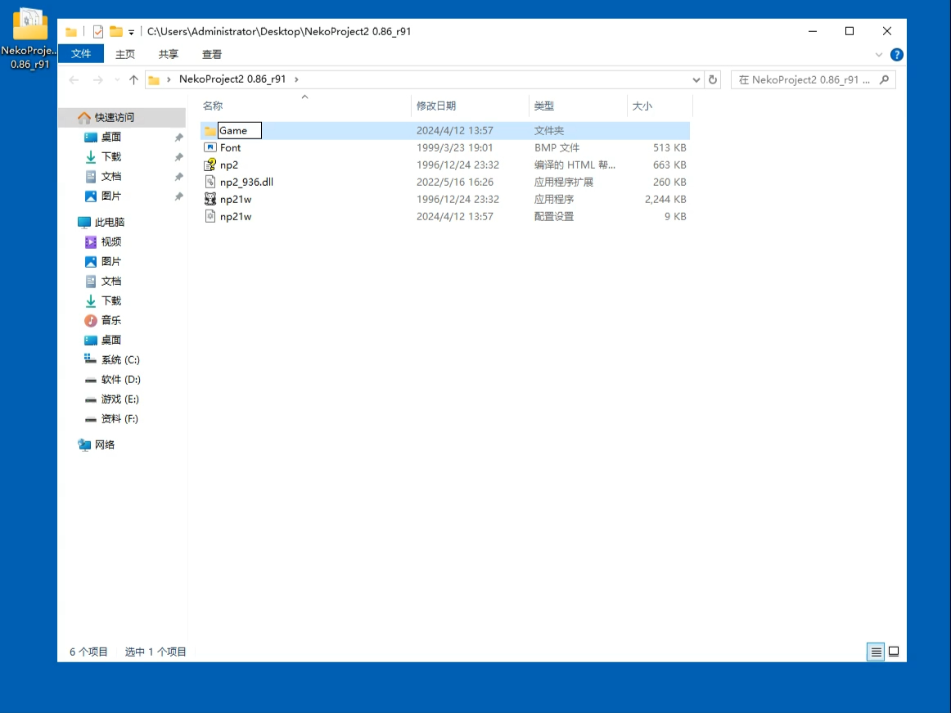Open the np2 HTML help file
The height and width of the screenshot is (713, 951).
pos(228,165)
